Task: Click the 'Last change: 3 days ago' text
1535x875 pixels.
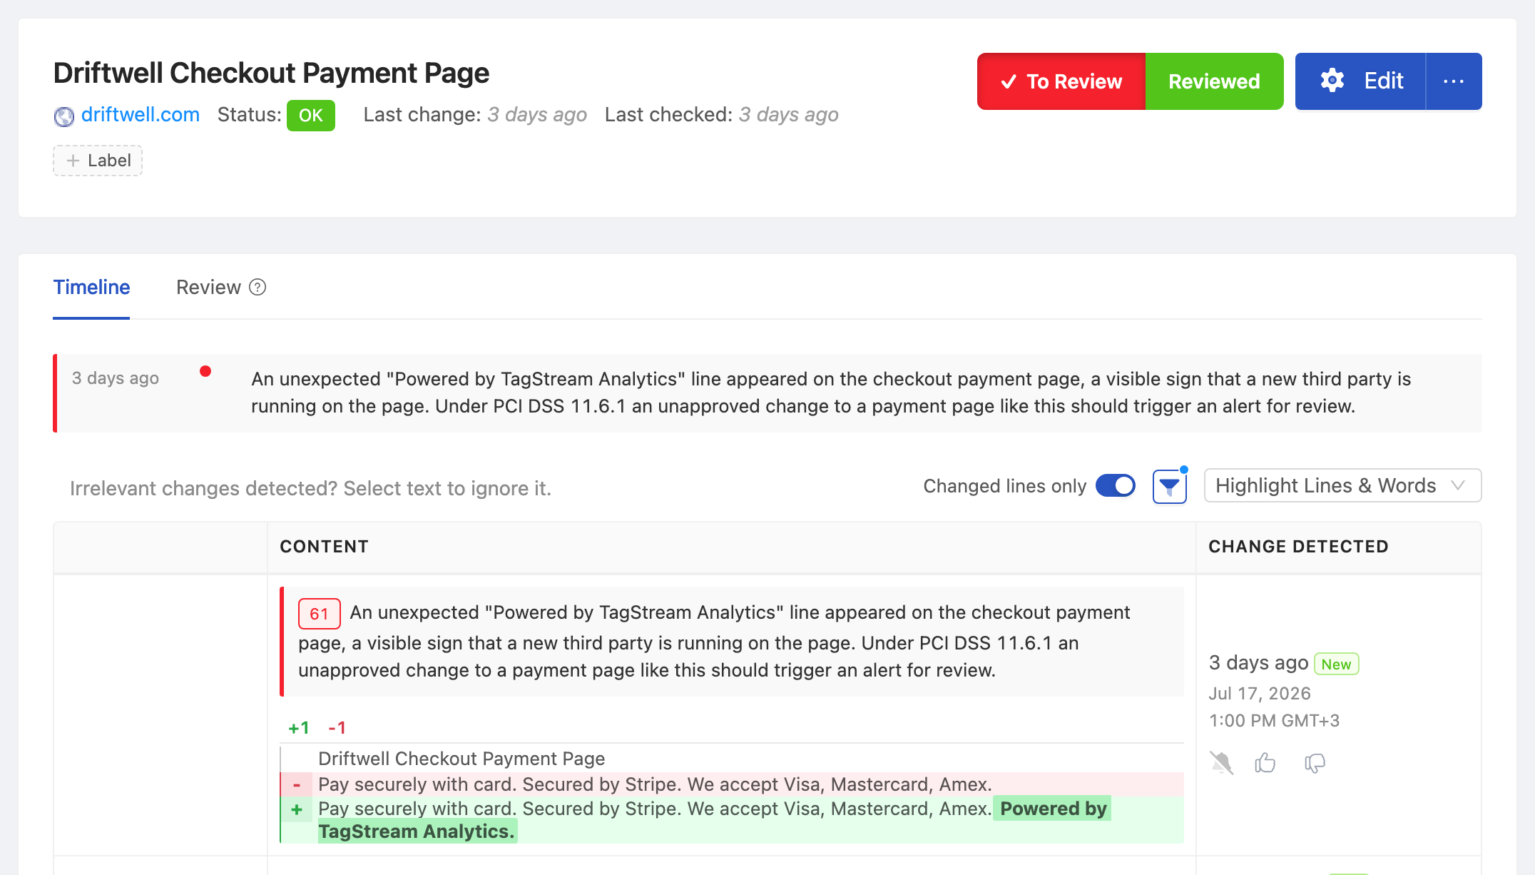Action: tap(475, 115)
